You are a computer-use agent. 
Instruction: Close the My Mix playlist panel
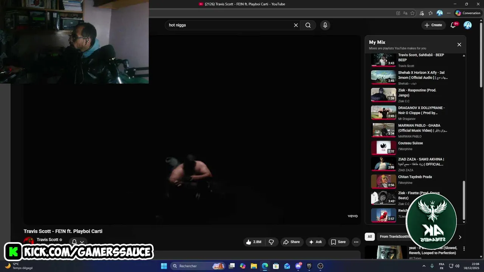(459, 45)
